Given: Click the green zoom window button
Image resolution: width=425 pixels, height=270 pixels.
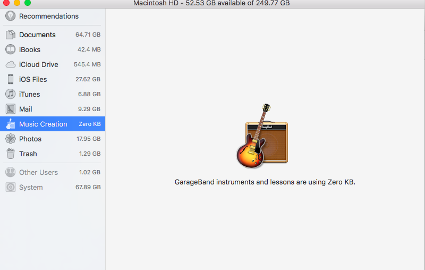Looking at the screenshot, I should (x=28, y=3).
